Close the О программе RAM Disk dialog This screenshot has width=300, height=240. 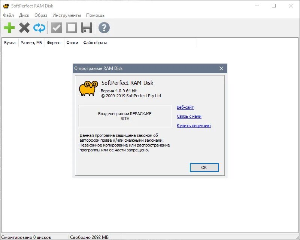point(221,68)
